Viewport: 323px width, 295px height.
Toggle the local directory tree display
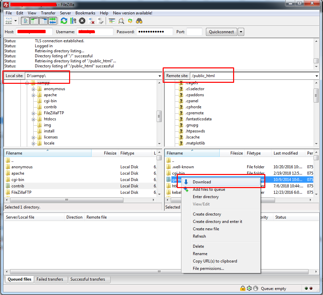click(x=35, y=21)
